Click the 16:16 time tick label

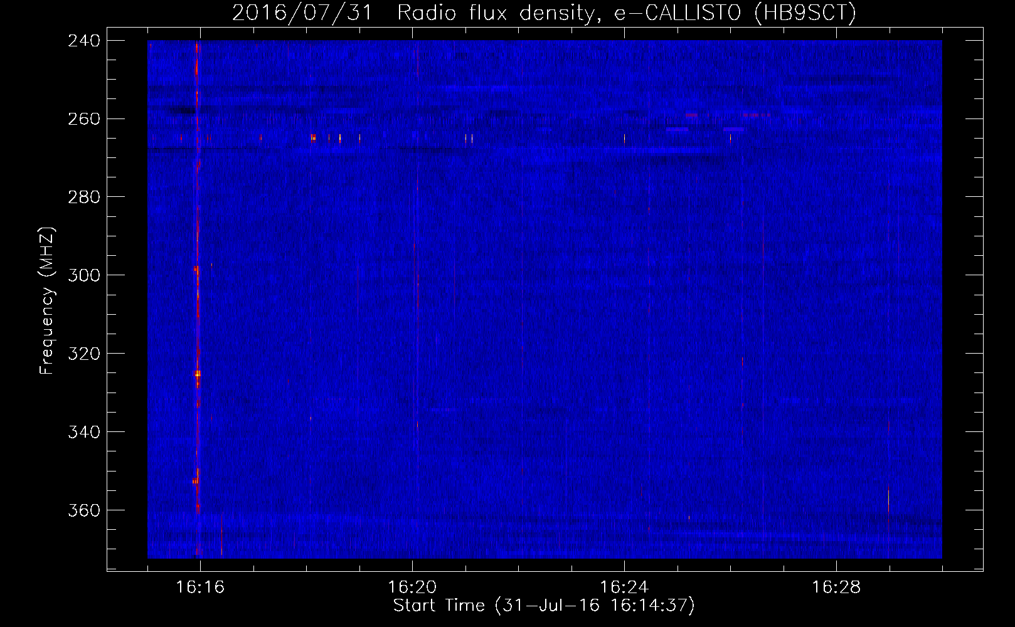pos(200,587)
